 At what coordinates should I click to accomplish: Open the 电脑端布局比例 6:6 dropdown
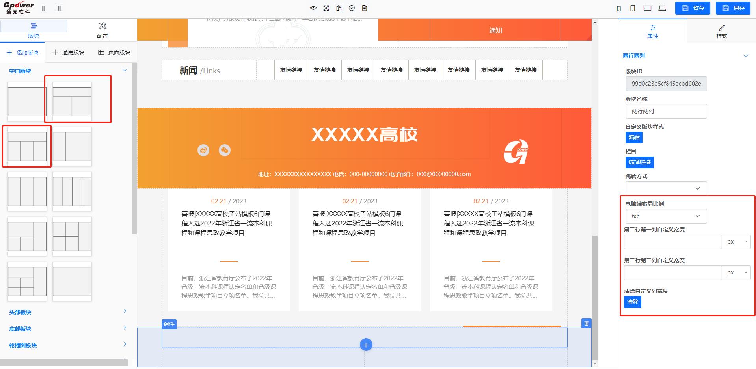click(x=666, y=216)
